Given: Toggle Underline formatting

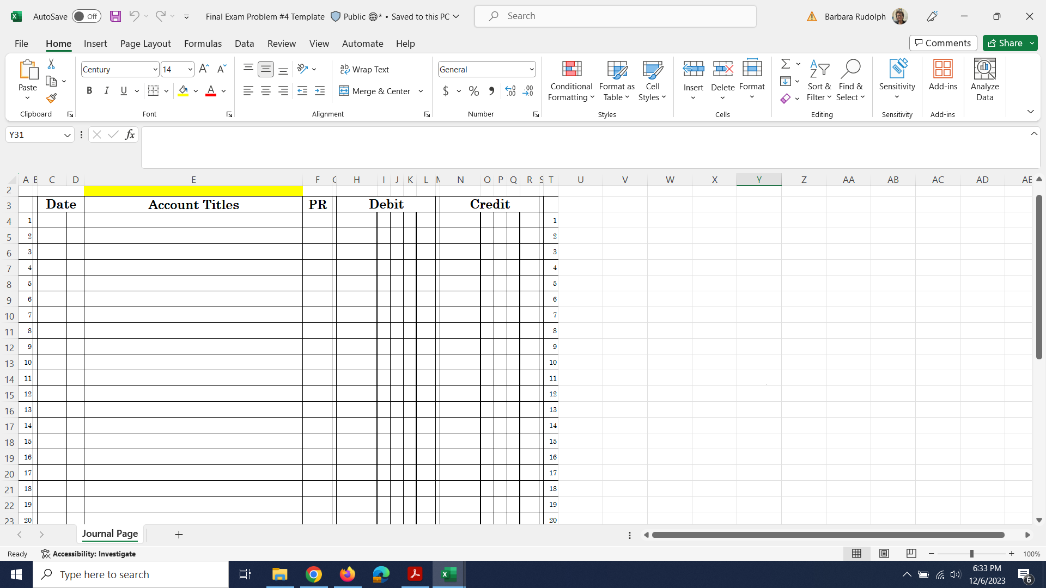Looking at the screenshot, I should coord(124,91).
